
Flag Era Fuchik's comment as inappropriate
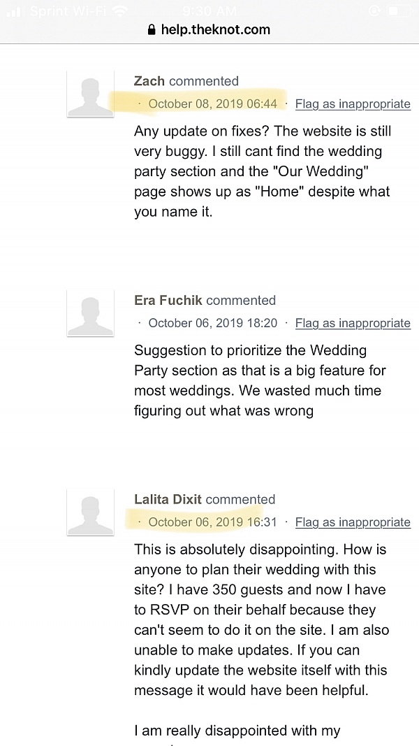353,323
